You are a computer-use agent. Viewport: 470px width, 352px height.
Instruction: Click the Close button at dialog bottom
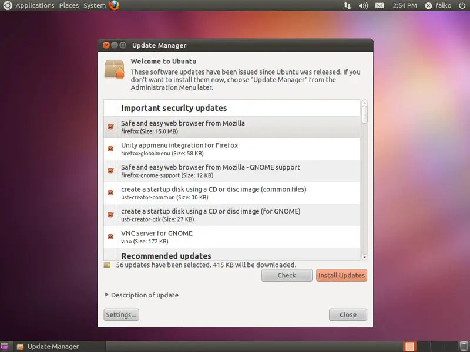(348, 314)
